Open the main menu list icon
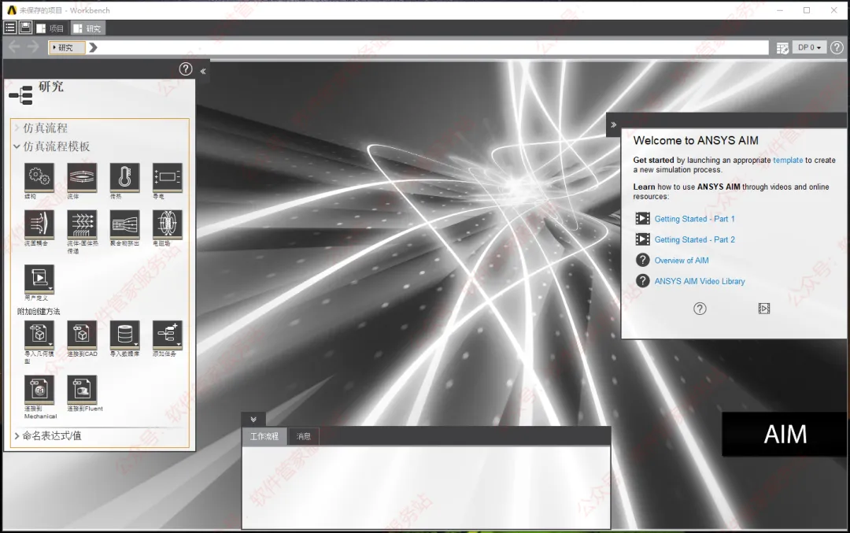This screenshot has height=533, width=850. click(9, 28)
